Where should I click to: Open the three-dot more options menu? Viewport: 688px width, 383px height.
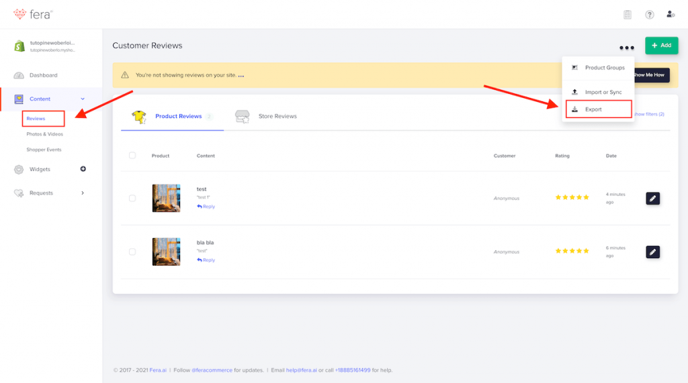tap(627, 48)
